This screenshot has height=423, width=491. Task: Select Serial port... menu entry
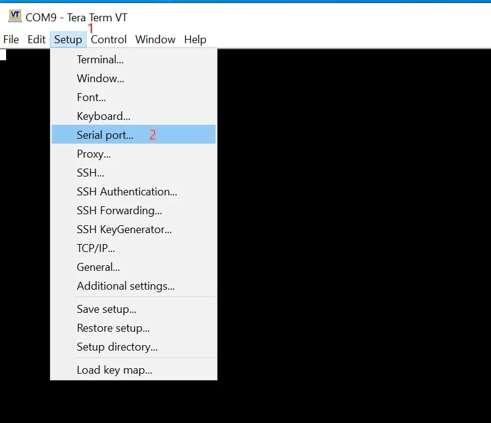pos(133,135)
